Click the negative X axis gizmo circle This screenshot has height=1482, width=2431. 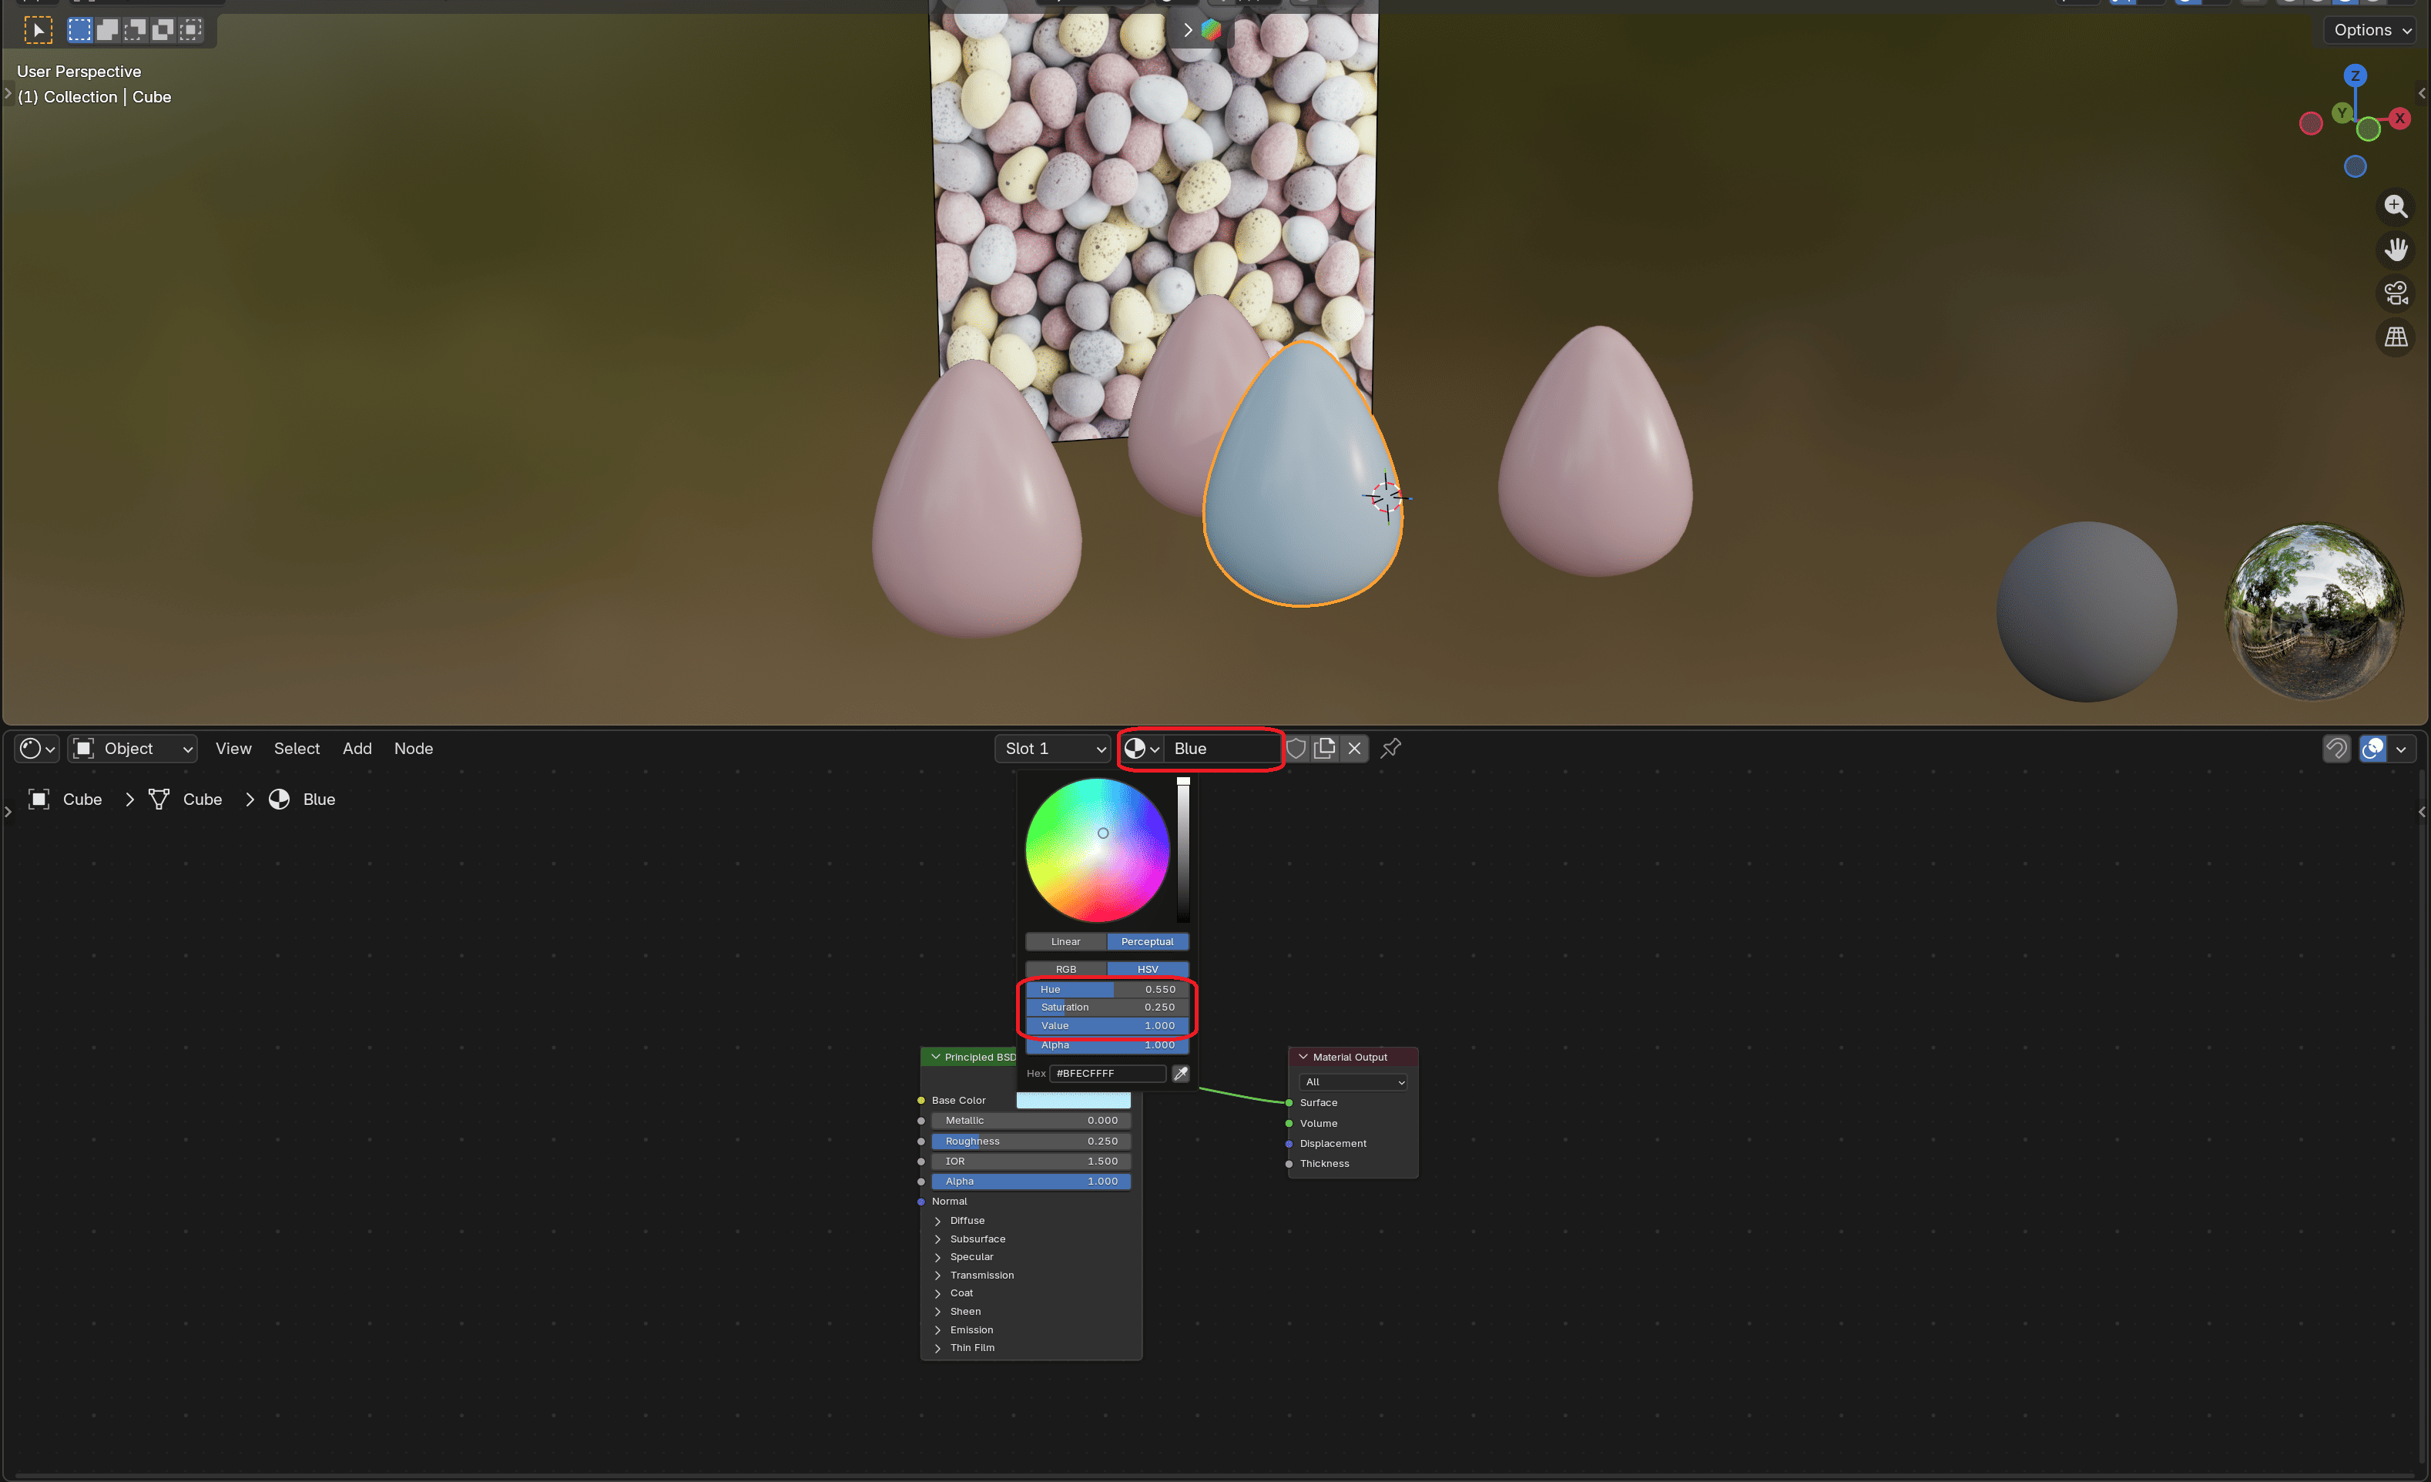coord(2311,124)
